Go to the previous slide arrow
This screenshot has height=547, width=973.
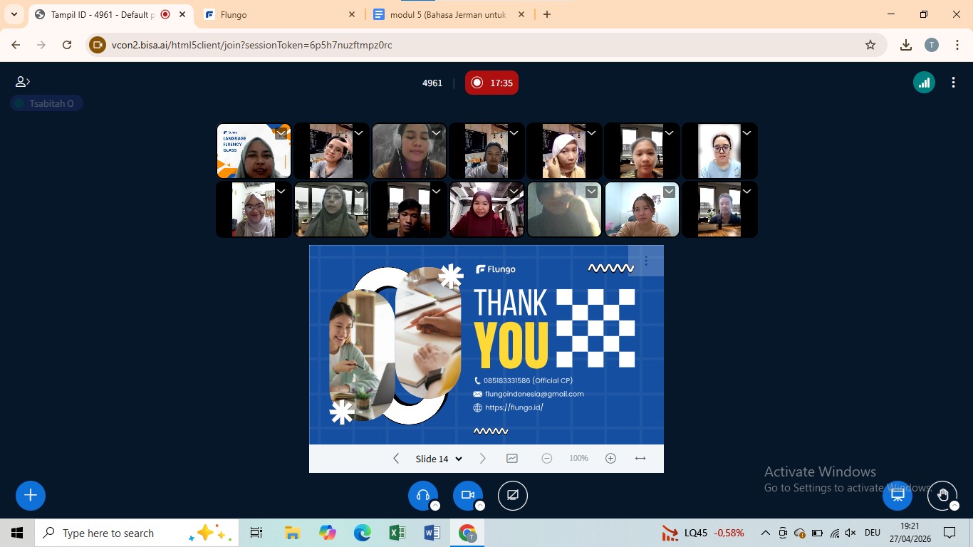(397, 459)
